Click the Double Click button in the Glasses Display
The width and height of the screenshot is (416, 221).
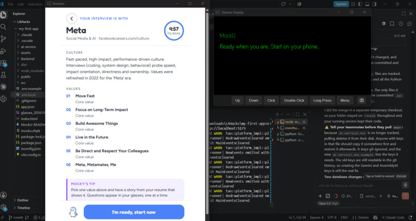pos(294,100)
